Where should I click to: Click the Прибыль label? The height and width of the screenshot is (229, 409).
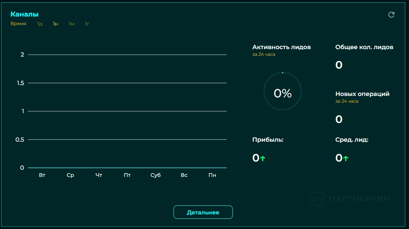(268, 140)
